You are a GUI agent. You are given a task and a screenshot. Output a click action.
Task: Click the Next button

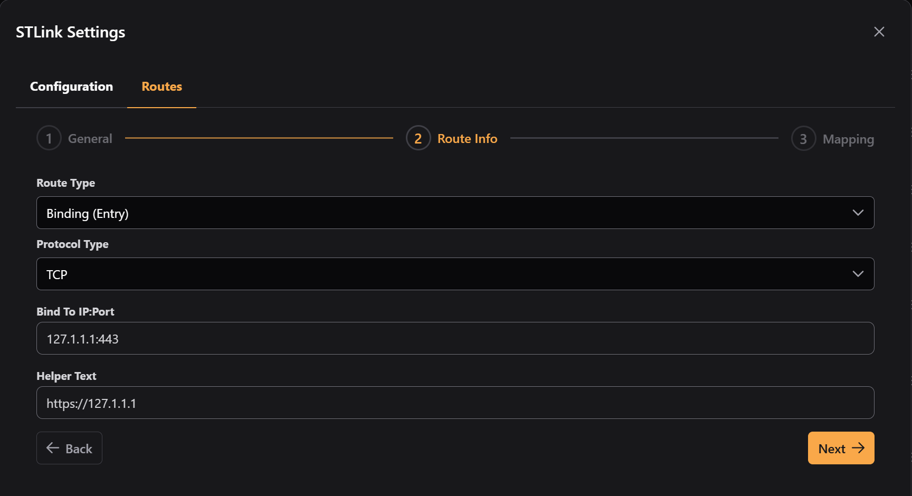pos(841,447)
